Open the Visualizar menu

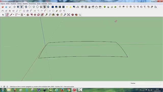click(x=13, y=4)
